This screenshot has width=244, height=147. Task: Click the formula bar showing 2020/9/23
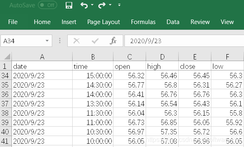pyautogui.click(x=184, y=41)
